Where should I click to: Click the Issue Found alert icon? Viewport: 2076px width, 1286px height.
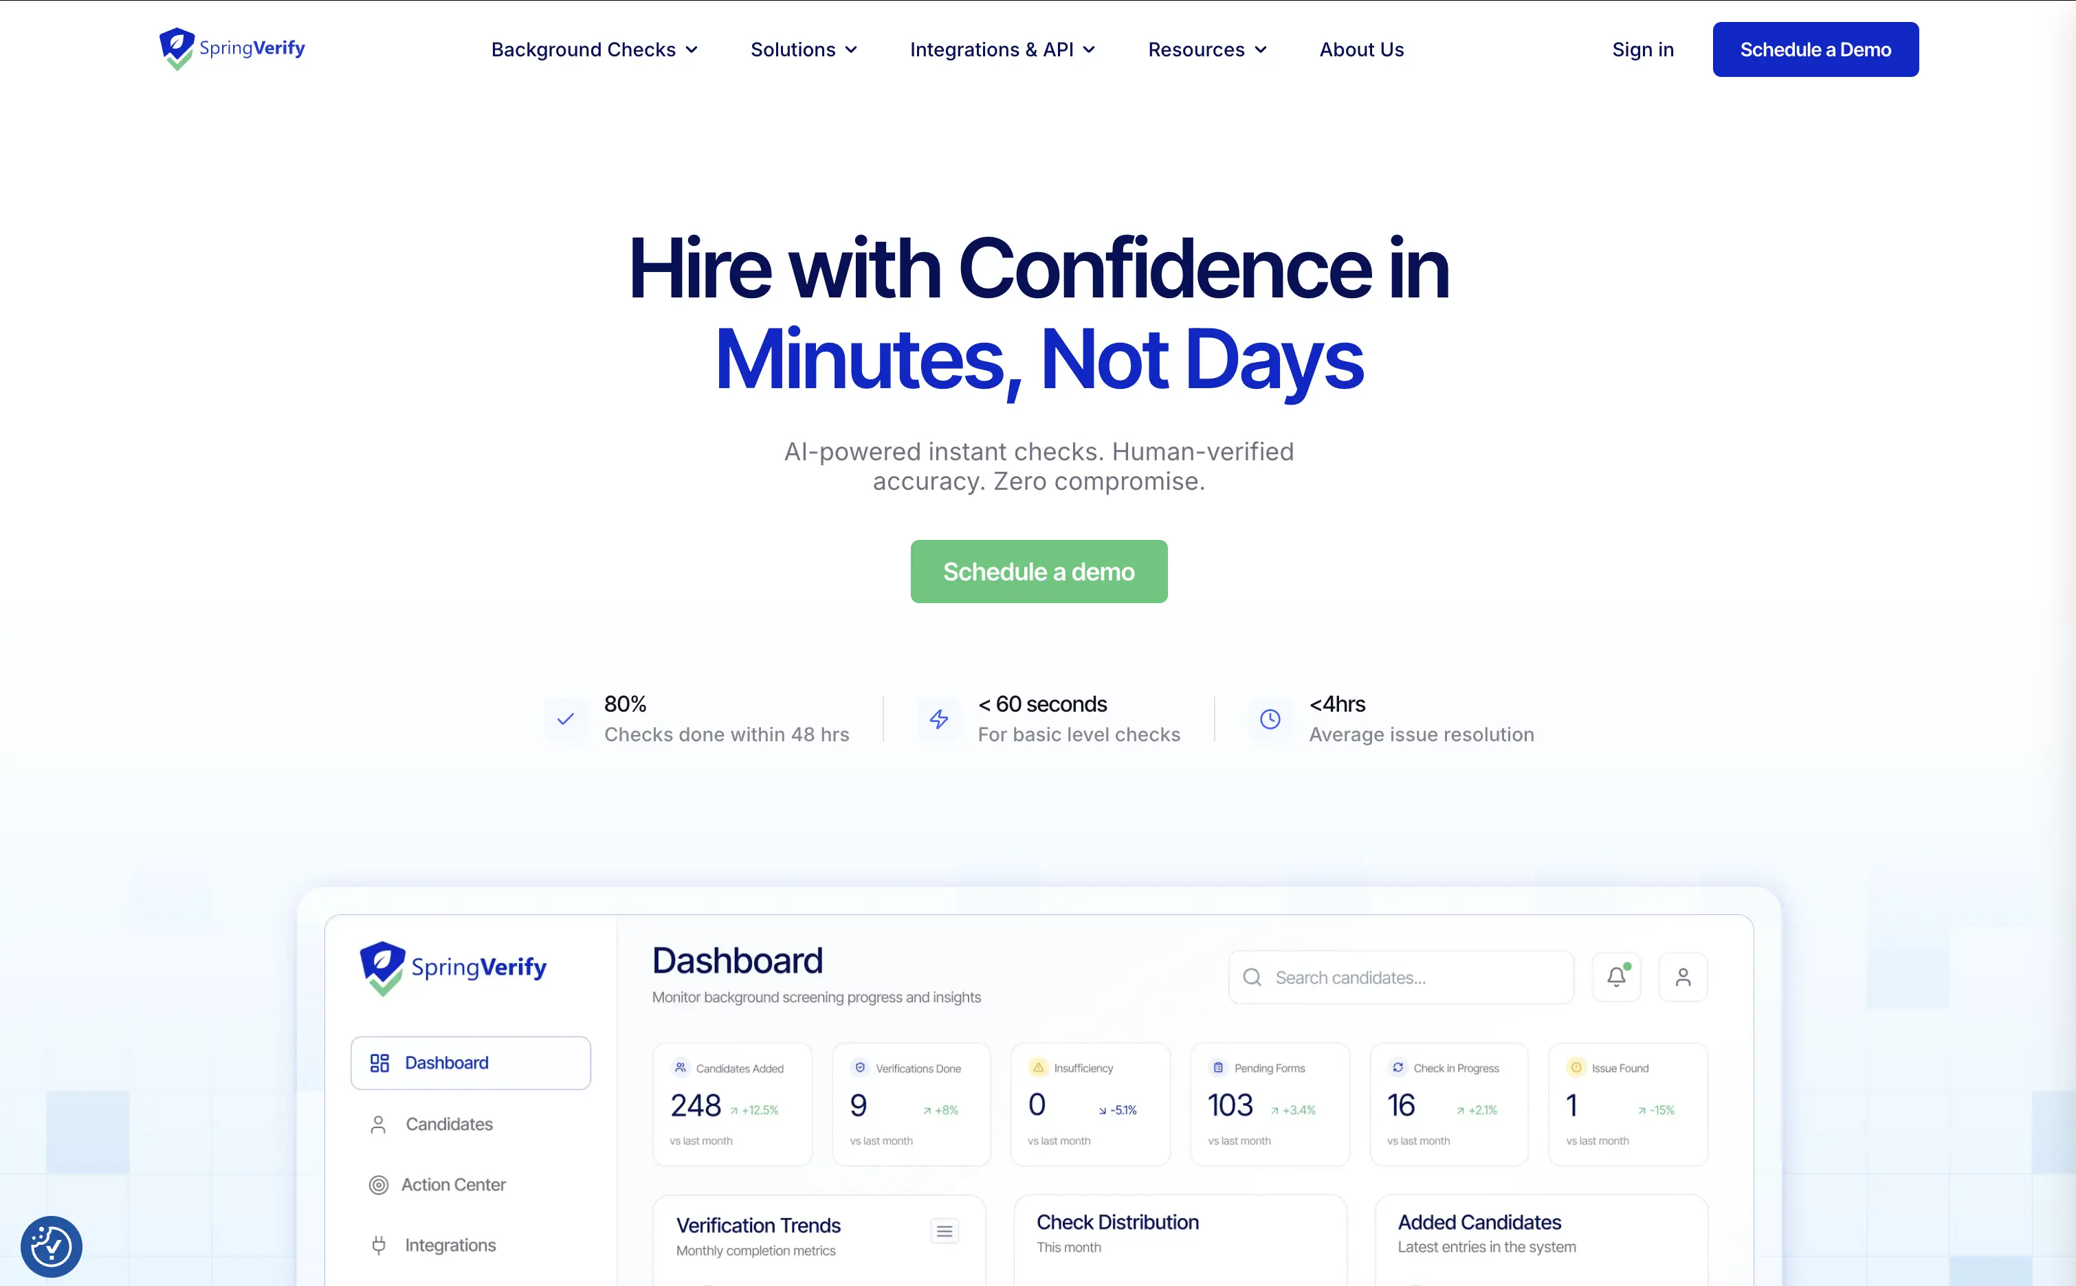pos(1576,1067)
